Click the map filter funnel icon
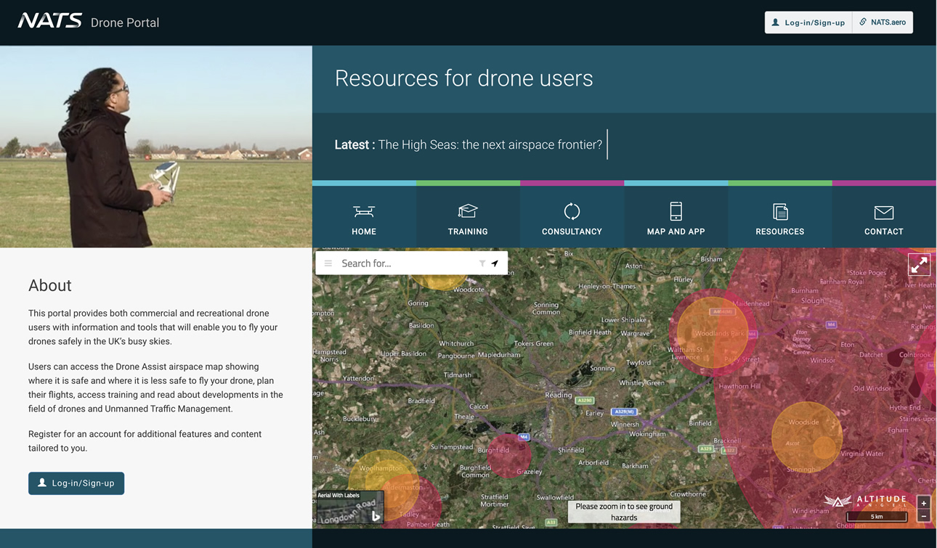 [x=482, y=263]
